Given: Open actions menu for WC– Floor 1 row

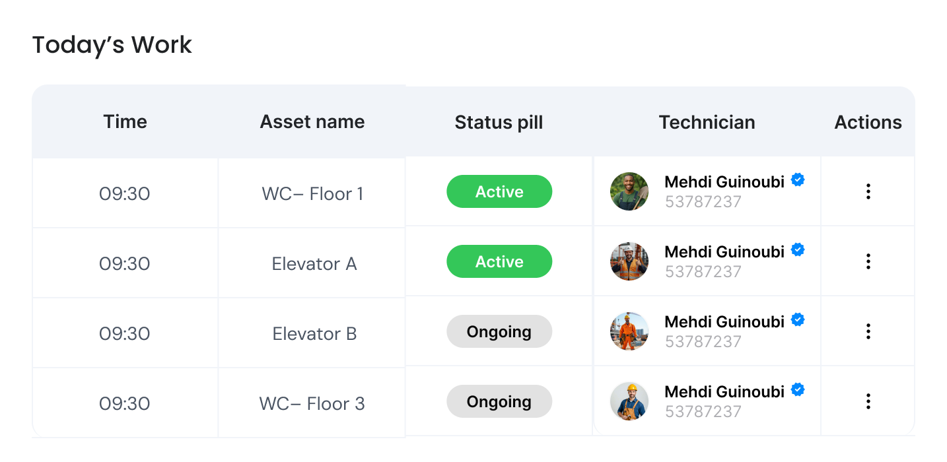Looking at the screenshot, I should tap(868, 192).
